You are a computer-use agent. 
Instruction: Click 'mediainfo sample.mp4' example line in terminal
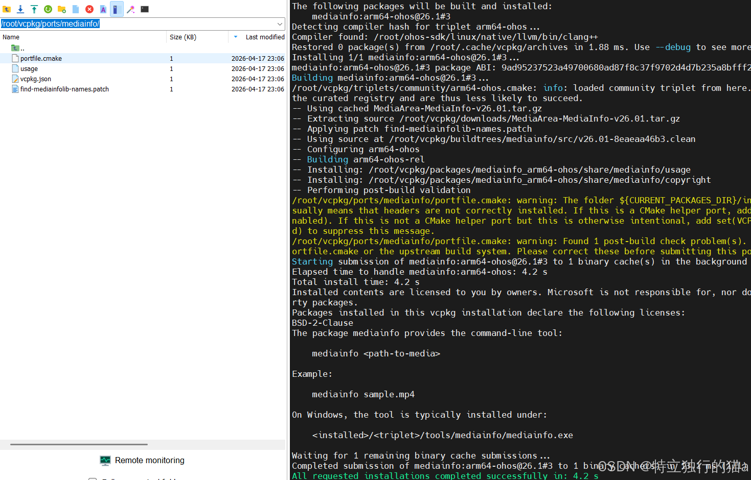point(363,394)
